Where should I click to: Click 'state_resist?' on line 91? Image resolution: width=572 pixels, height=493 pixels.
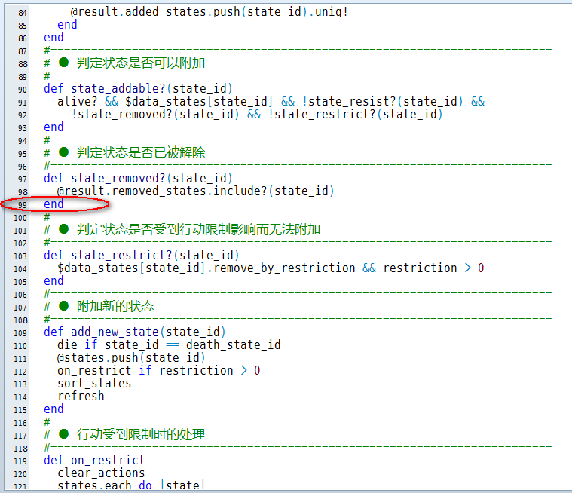(352, 102)
